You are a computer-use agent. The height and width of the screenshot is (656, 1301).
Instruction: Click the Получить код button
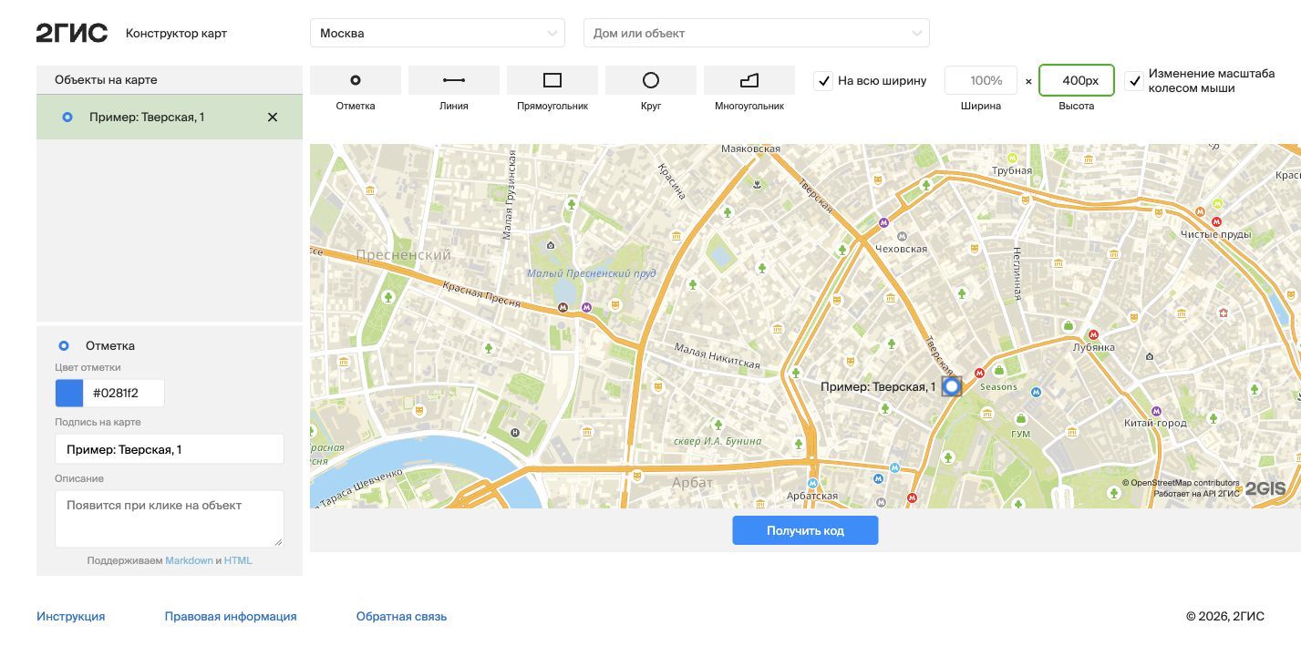(805, 530)
